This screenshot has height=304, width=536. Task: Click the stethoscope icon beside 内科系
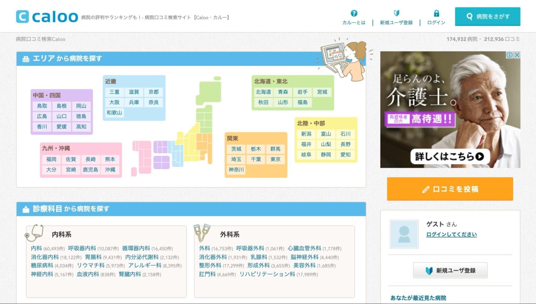34,232
